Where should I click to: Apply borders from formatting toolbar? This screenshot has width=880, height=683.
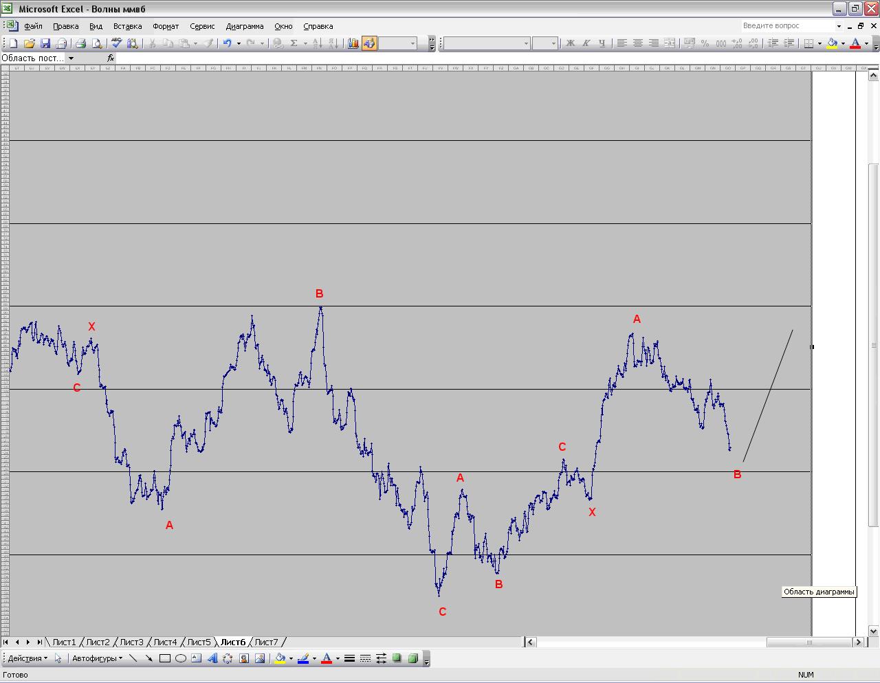(x=808, y=43)
